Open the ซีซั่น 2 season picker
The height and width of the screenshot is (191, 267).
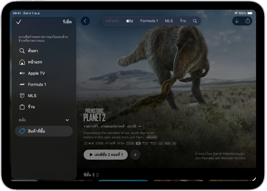pyautogui.click(x=91, y=175)
